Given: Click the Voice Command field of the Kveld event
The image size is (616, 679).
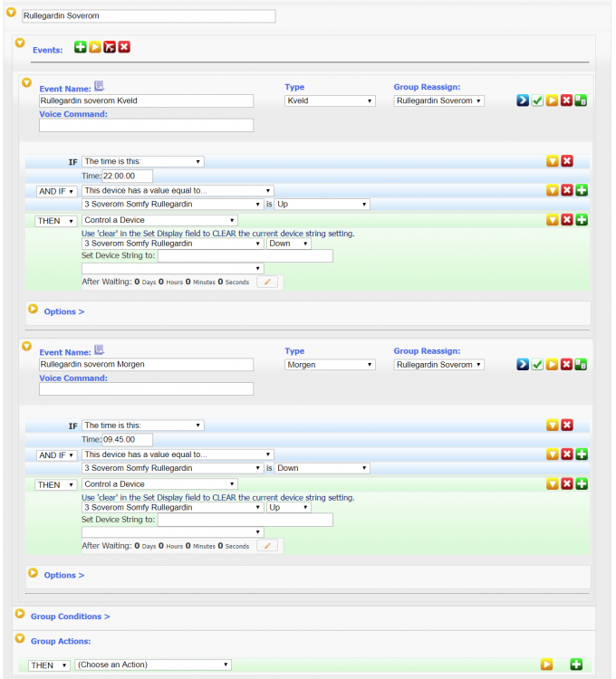Looking at the screenshot, I should point(146,126).
